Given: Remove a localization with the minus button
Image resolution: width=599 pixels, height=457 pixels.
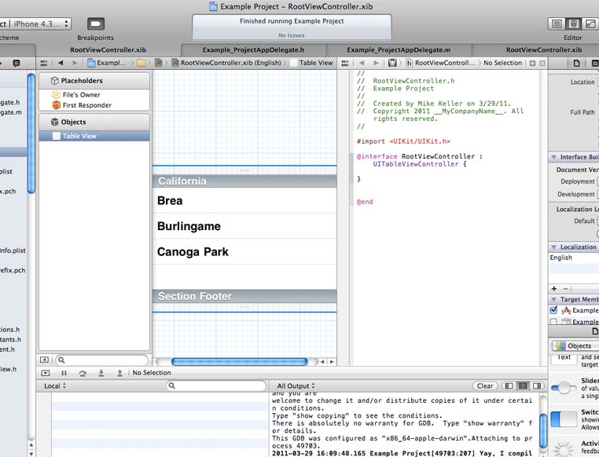Looking at the screenshot, I should (566, 289).
